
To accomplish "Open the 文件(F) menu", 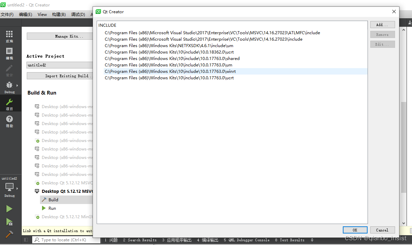I will (7, 15).
